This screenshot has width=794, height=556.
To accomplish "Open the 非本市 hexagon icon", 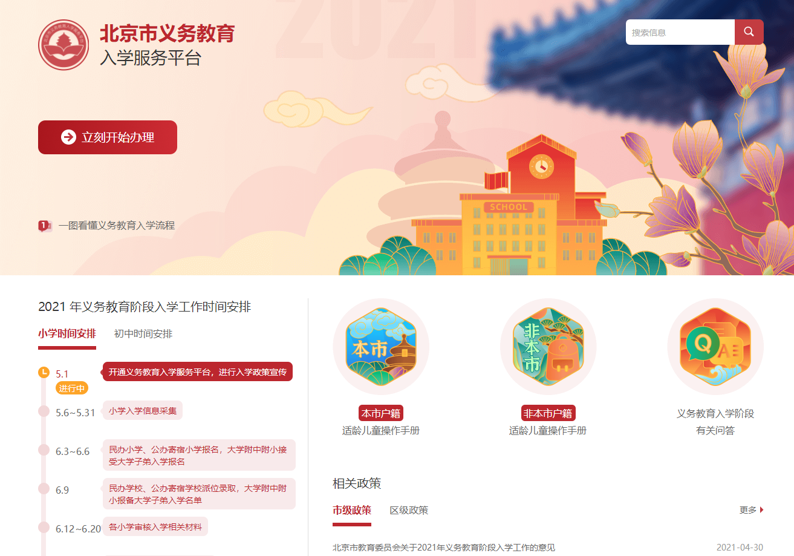I will point(548,347).
